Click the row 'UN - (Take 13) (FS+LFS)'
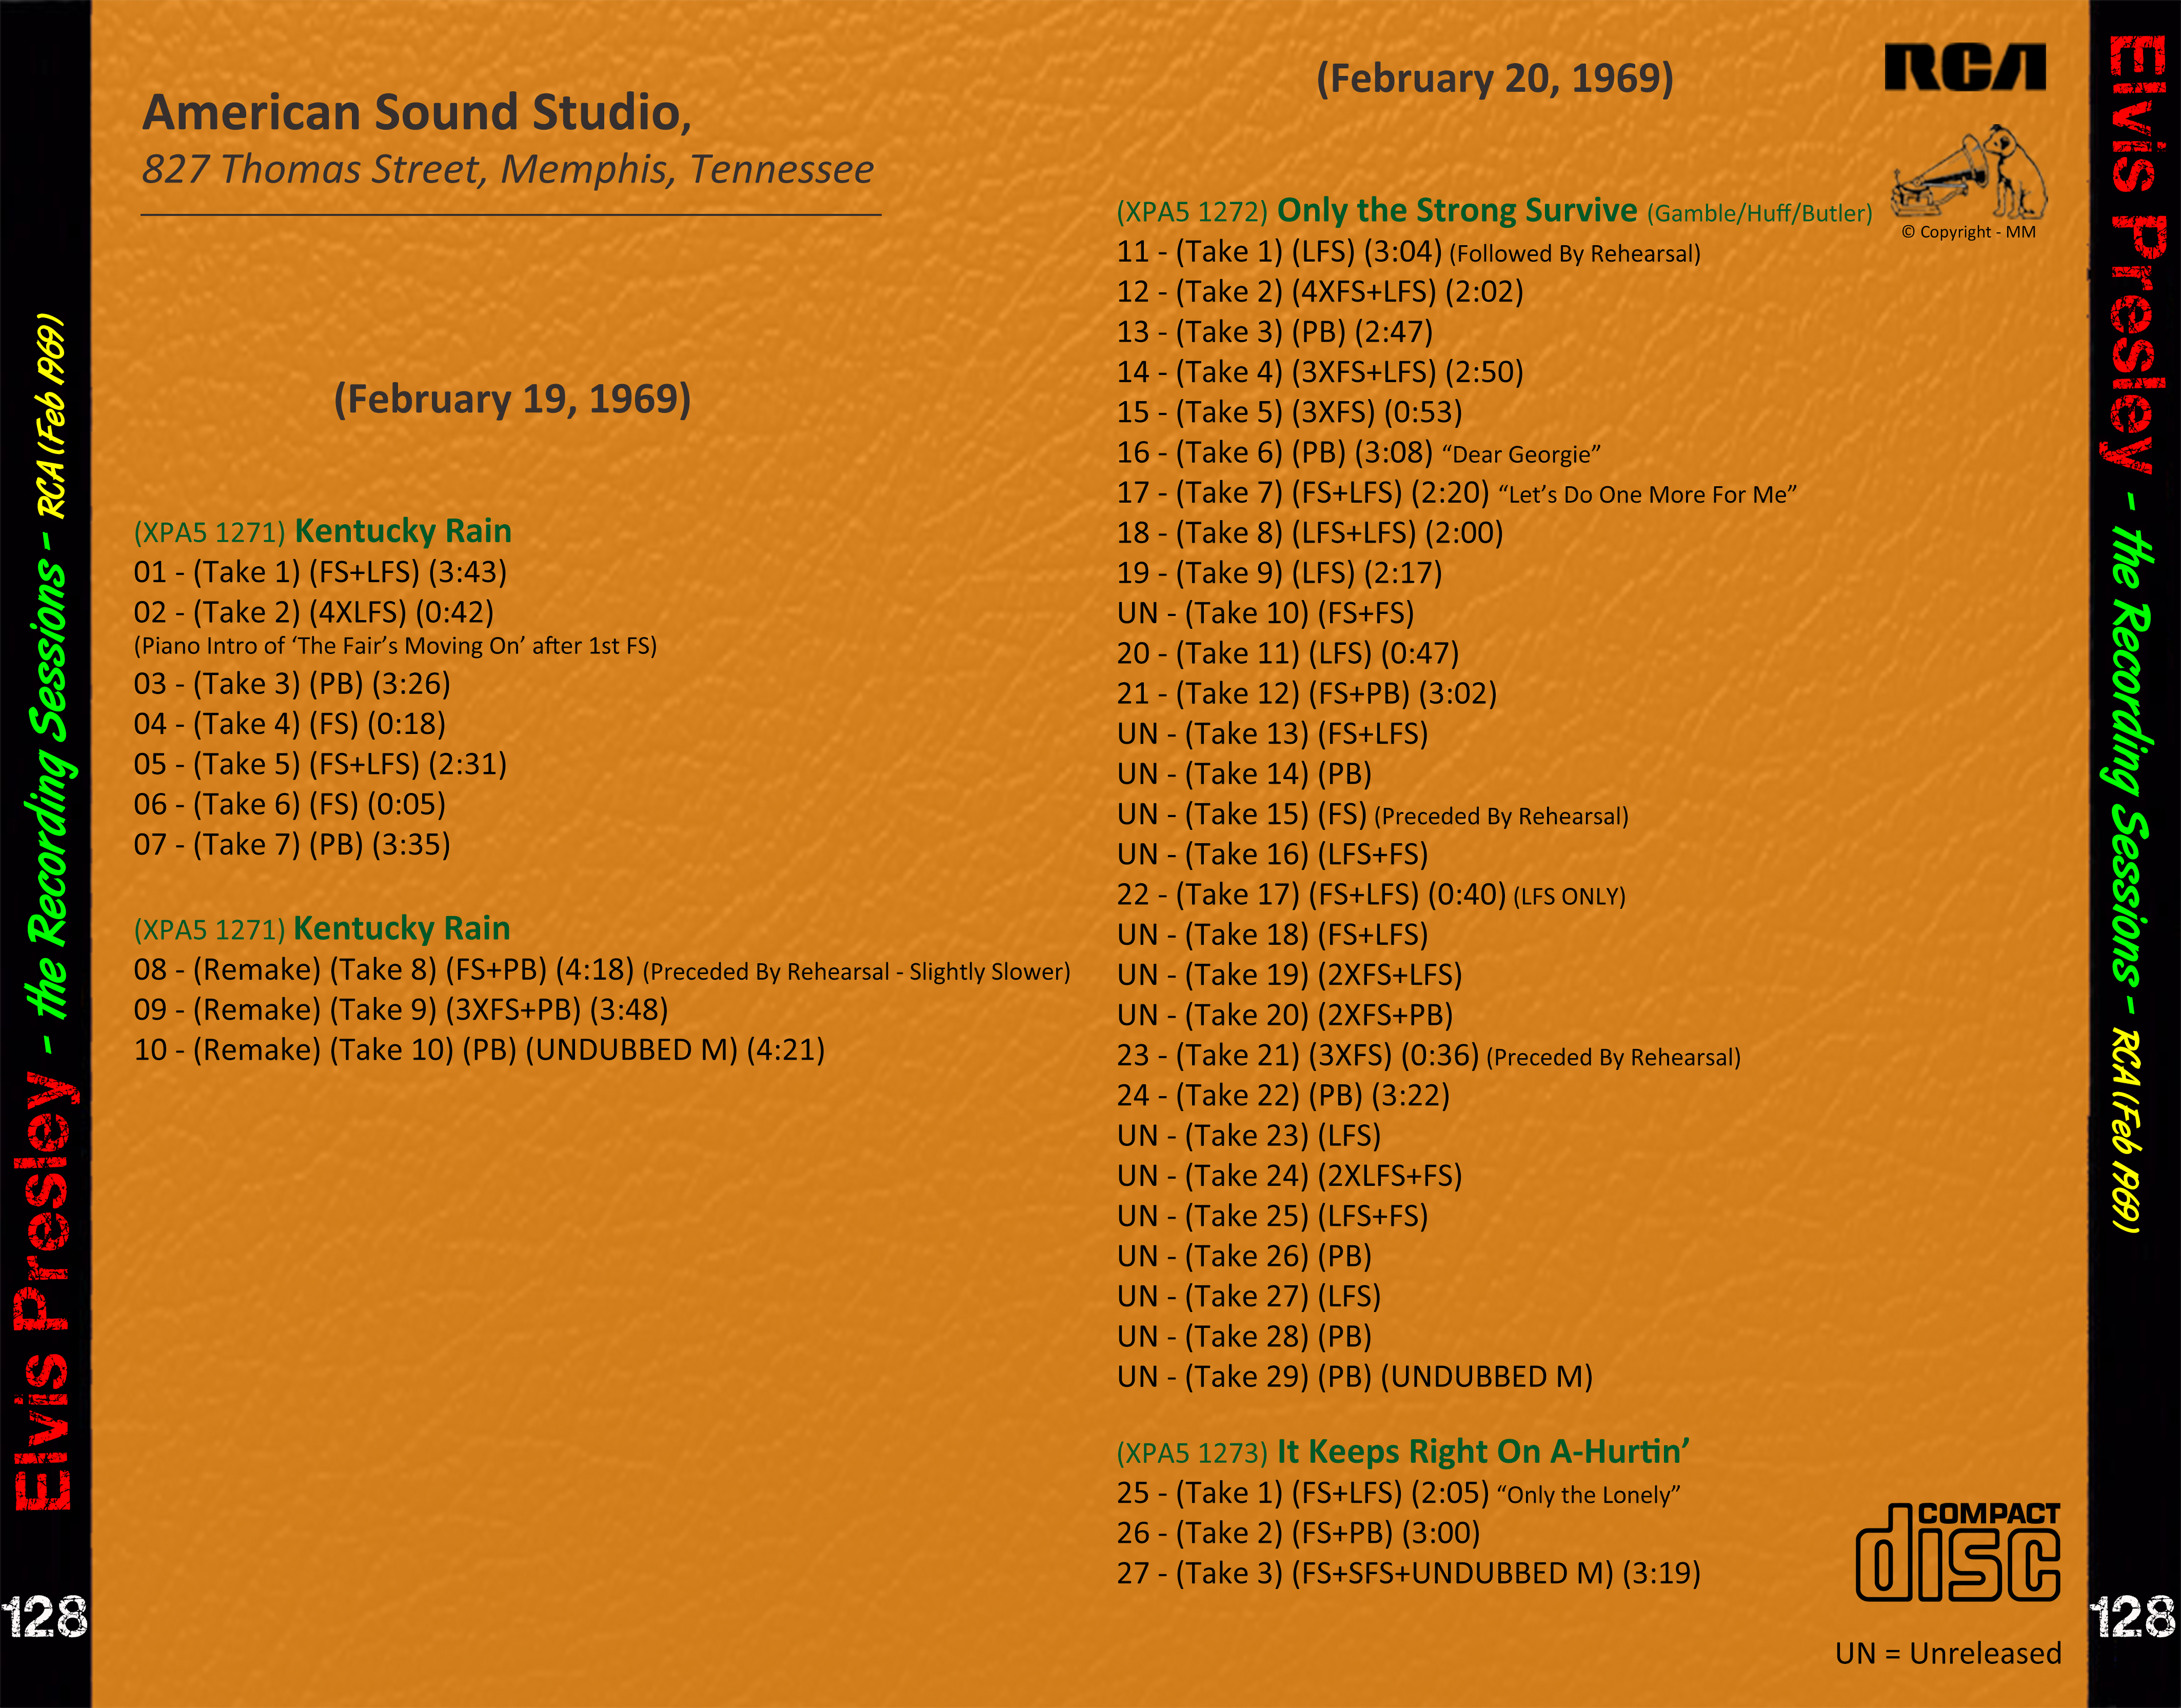This screenshot has width=2181, height=1708. pos(1273,734)
